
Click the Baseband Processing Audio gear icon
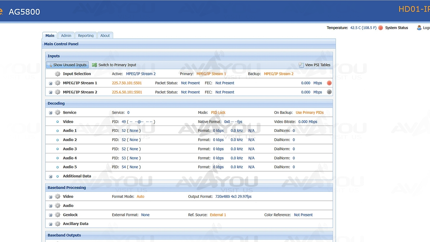click(x=57, y=206)
